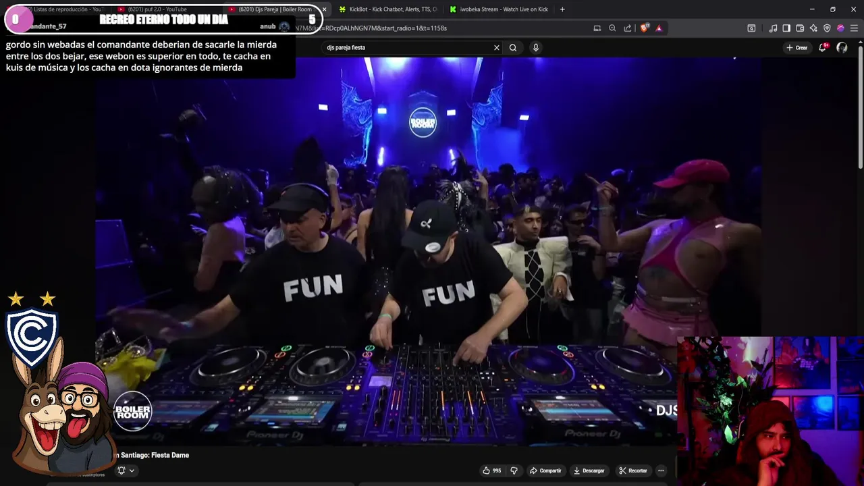This screenshot has height=486, width=864.
Task: Expand subscription notification bell dropdown
Action: 126,470
